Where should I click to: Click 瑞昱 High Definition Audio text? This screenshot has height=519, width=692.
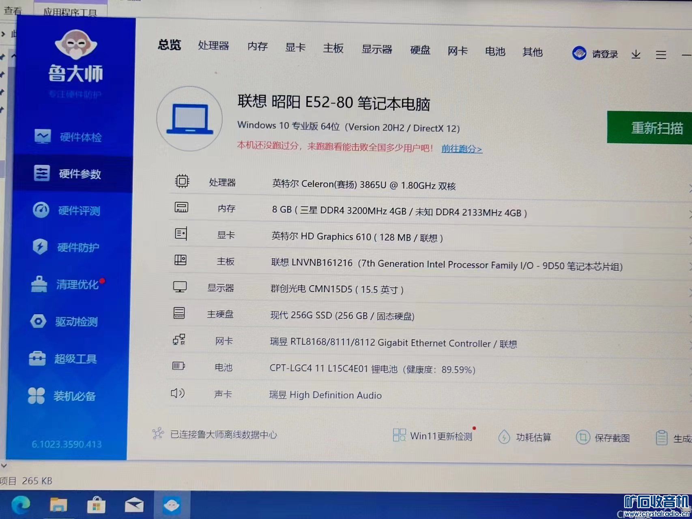[x=325, y=395]
